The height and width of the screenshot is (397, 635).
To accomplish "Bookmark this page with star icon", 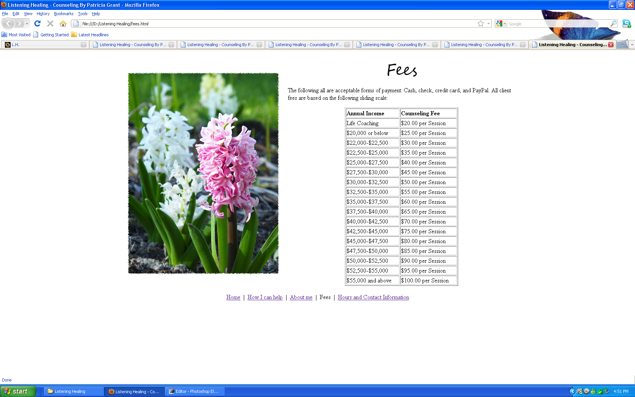I will pos(480,23).
